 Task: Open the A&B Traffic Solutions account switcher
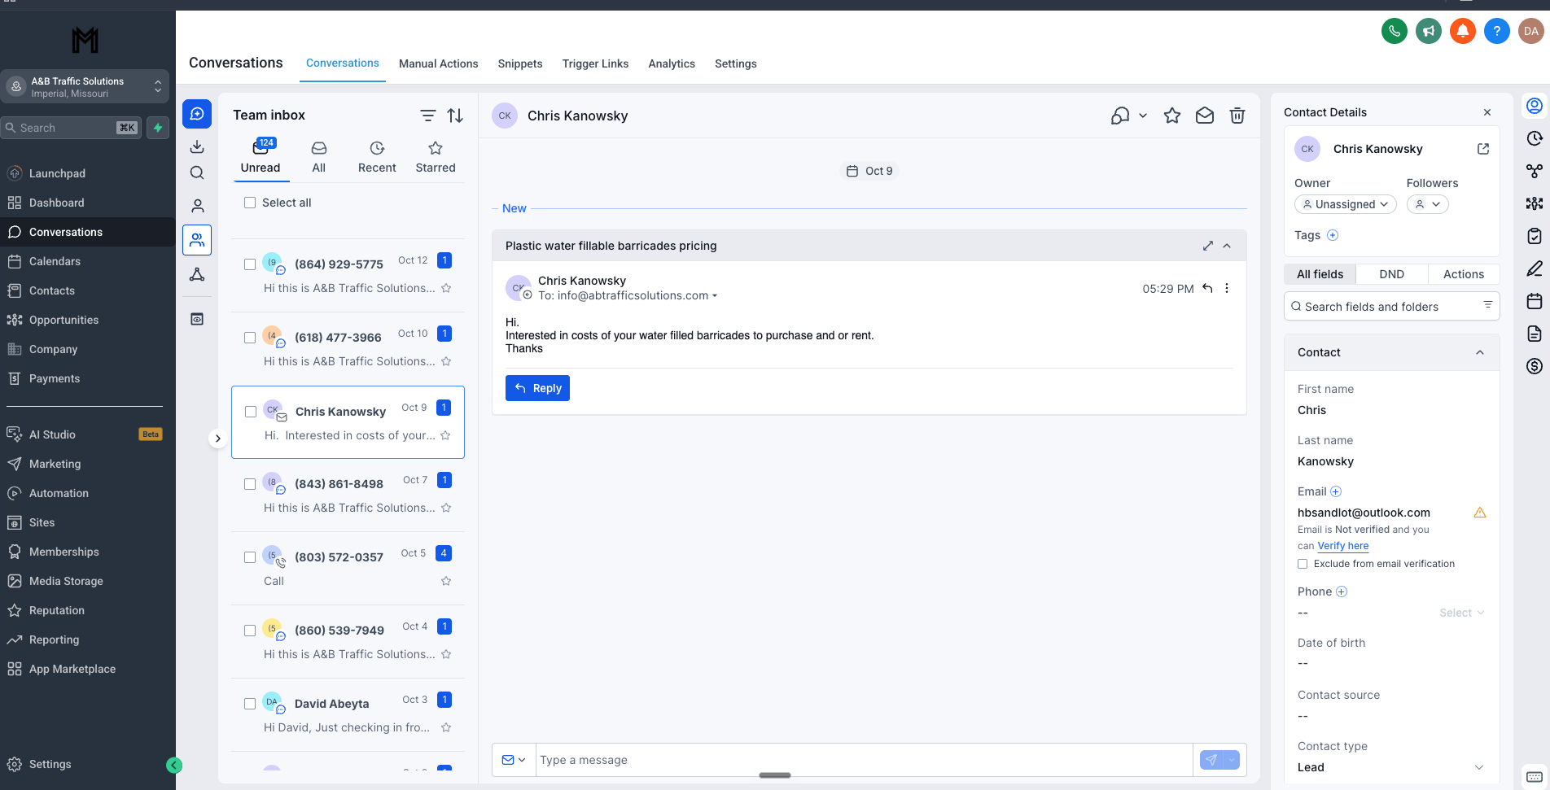(85, 86)
